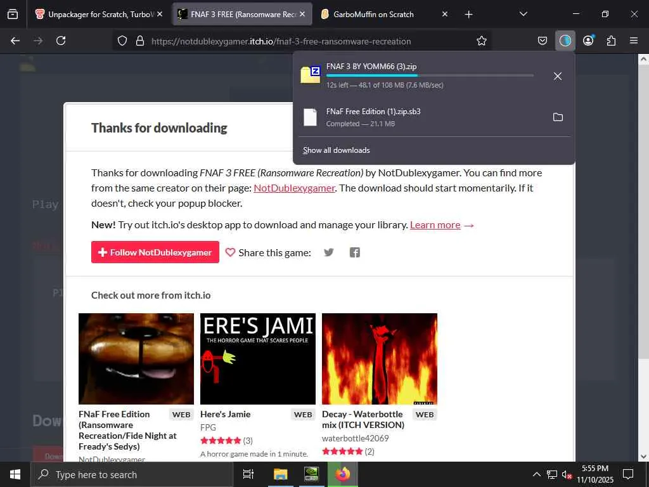This screenshot has width=649, height=487.
Task: Open the Firefox account icon
Action: pos(588,41)
